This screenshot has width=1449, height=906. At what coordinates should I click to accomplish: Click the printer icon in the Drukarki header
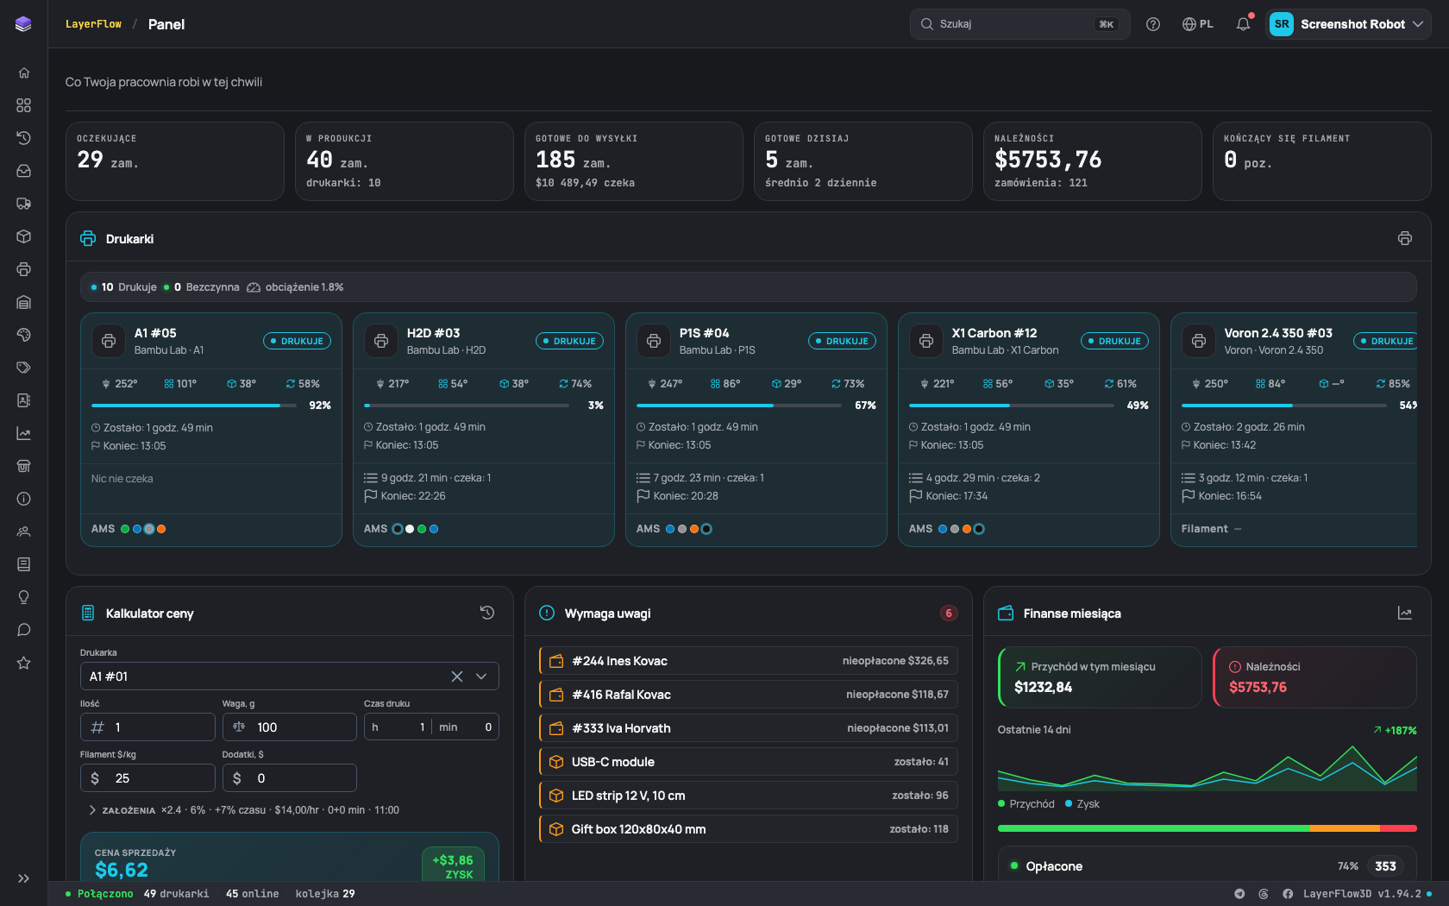1405,238
